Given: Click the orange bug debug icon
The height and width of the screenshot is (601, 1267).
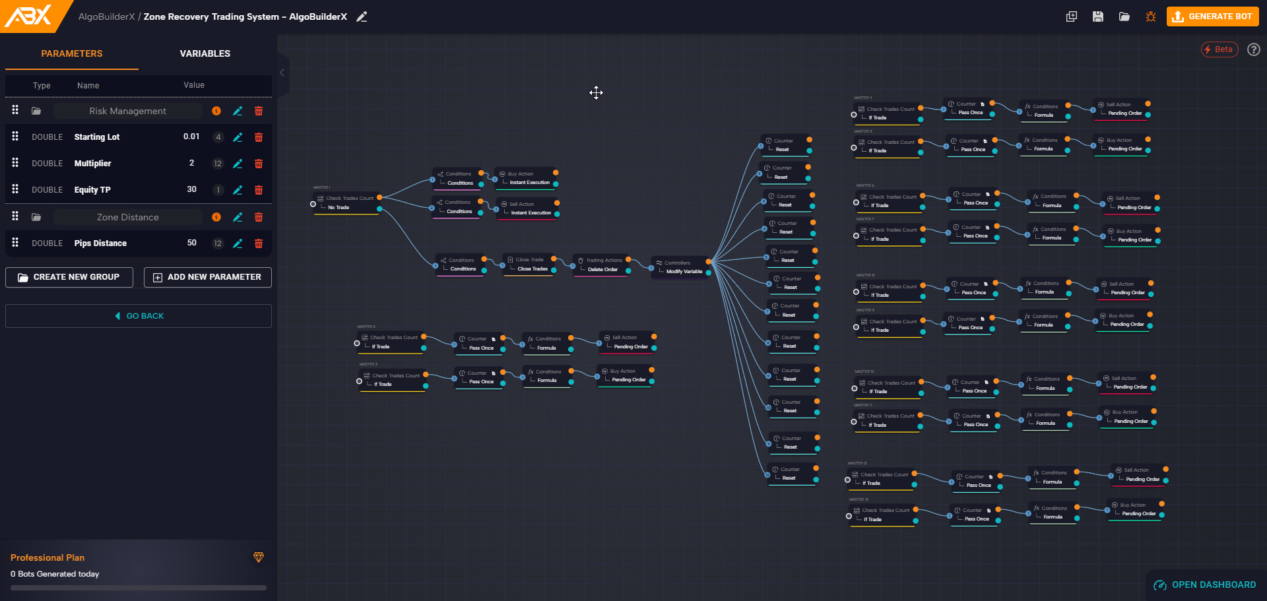Looking at the screenshot, I should (x=1151, y=16).
